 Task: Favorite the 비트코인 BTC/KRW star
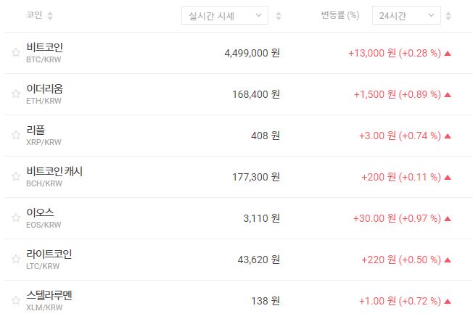click(15, 52)
